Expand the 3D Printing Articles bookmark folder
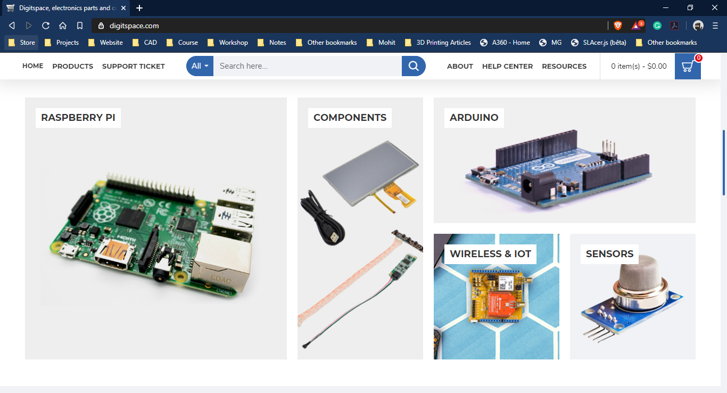Image resolution: width=727 pixels, height=393 pixels. [438, 43]
